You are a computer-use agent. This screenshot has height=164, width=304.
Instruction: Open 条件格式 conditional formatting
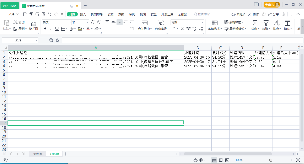(215, 25)
